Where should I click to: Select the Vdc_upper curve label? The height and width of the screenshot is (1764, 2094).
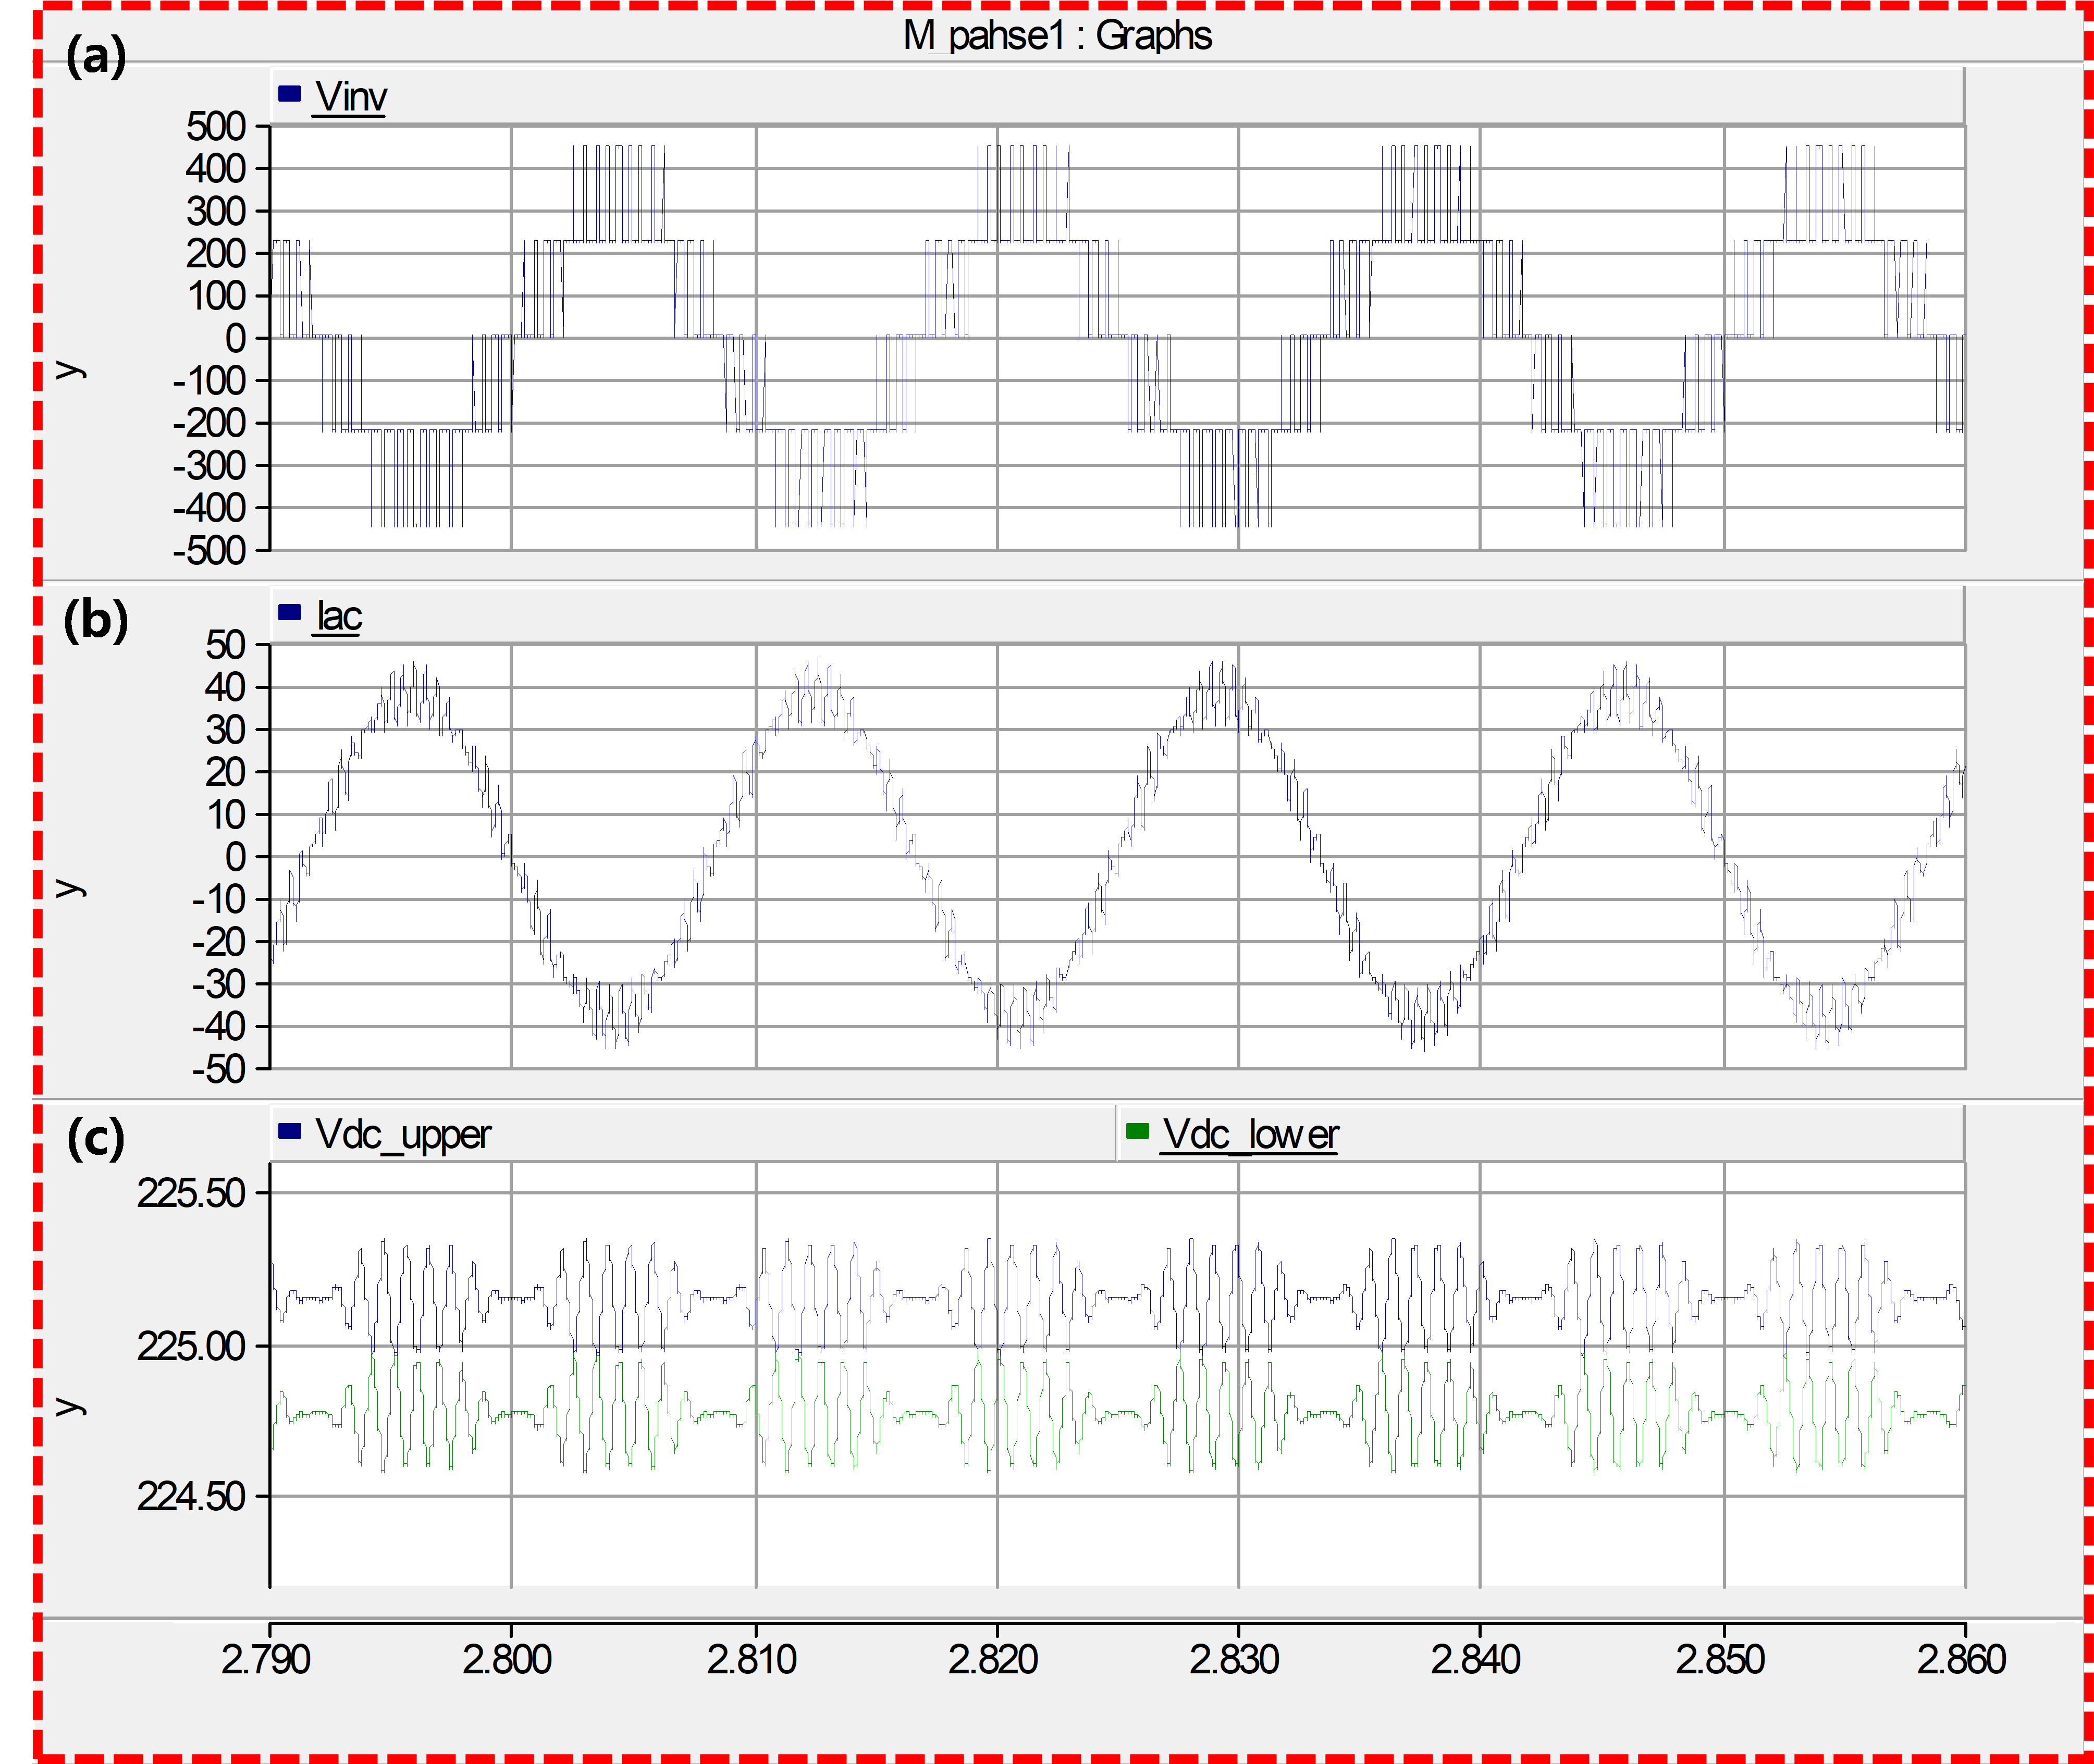[403, 1135]
